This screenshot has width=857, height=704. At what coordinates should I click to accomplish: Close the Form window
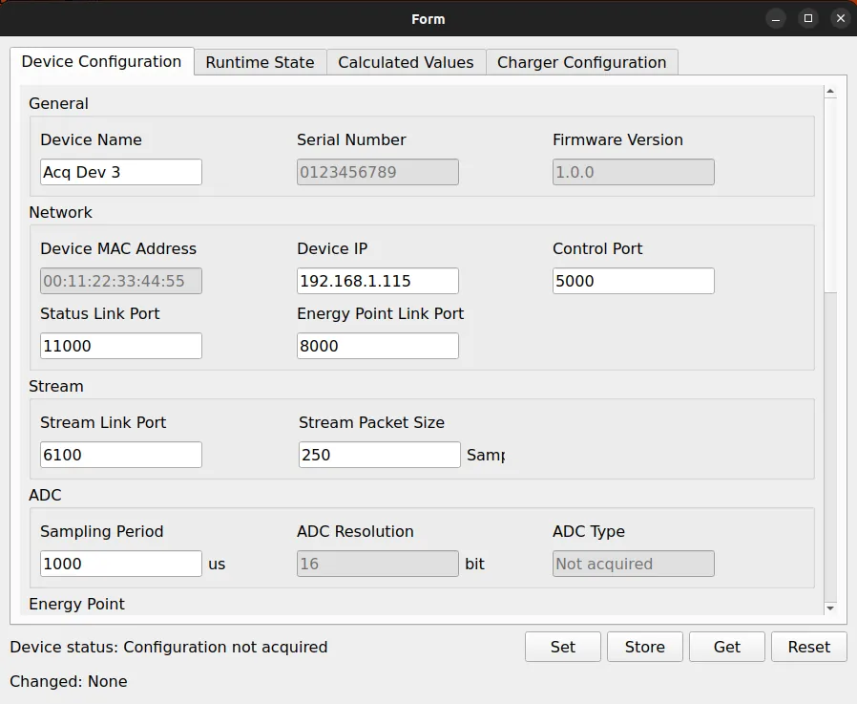tap(841, 18)
